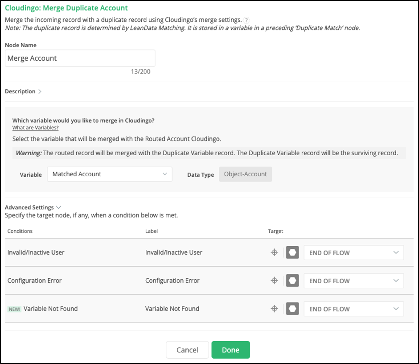Click target crosshair icon for Variable Not Found
Screen dimensions: 419x364
pyautogui.click(x=274, y=309)
